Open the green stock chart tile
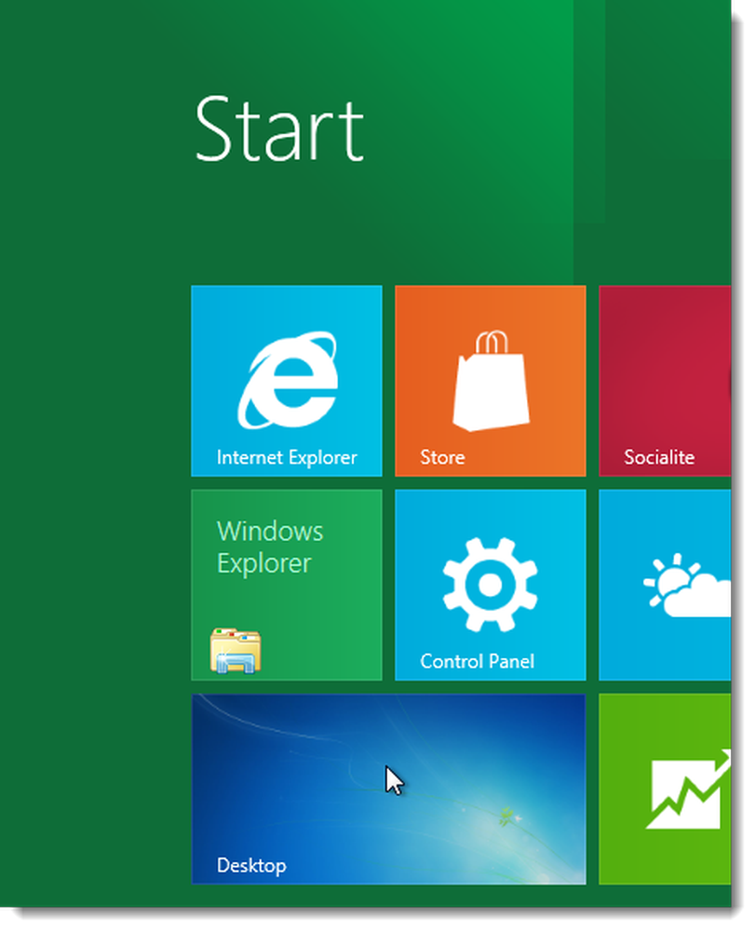 665,789
